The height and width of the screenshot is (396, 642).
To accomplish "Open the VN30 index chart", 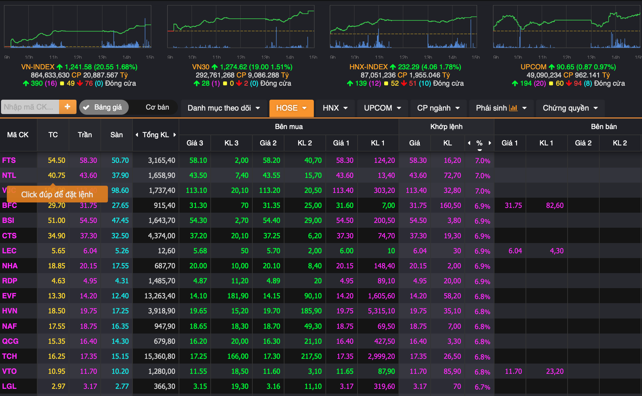I will point(241,27).
